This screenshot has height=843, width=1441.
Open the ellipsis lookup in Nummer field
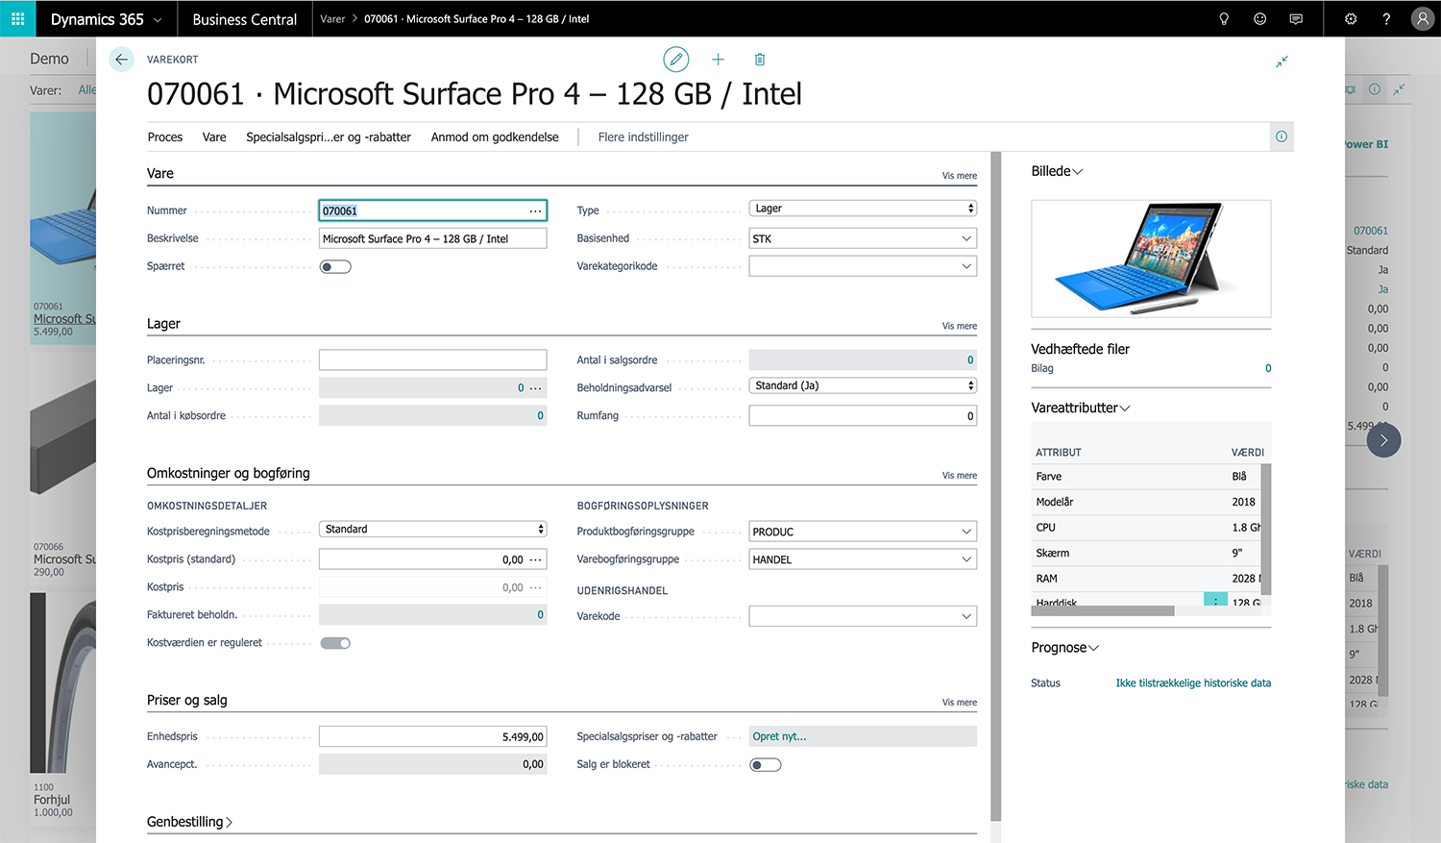pyautogui.click(x=535, y=211)
